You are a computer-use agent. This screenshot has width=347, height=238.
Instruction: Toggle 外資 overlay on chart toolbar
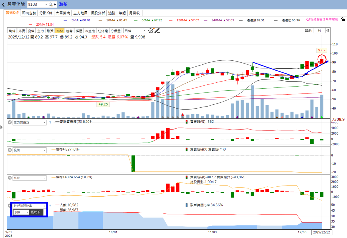click(x=22, y=31)
